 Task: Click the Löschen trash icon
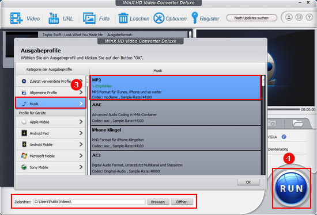(x=123, y=18)
